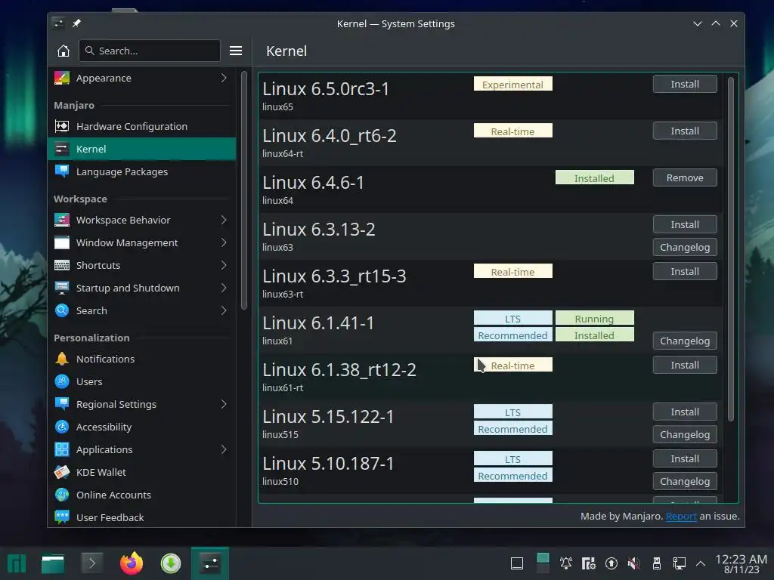Click the Language Packages icon
Viewport: 774px width, 580px height.
[x=62, y=171]
